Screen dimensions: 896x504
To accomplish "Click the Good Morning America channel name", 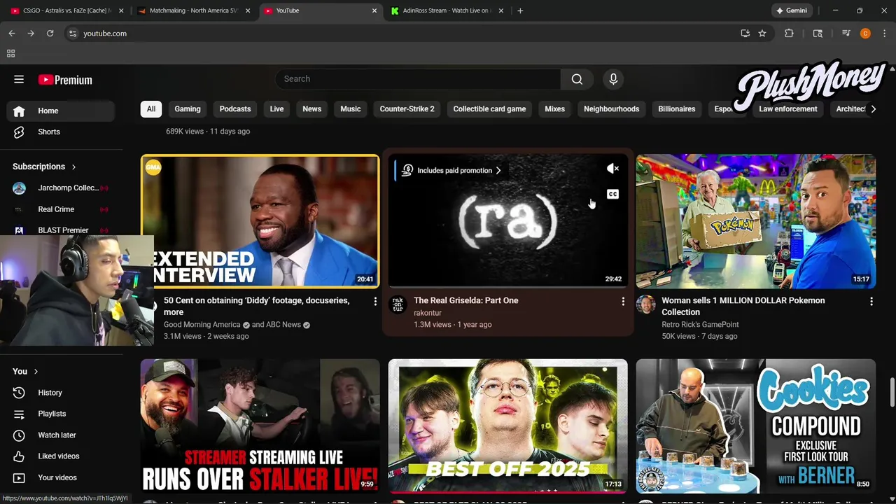I will [202, 325].
